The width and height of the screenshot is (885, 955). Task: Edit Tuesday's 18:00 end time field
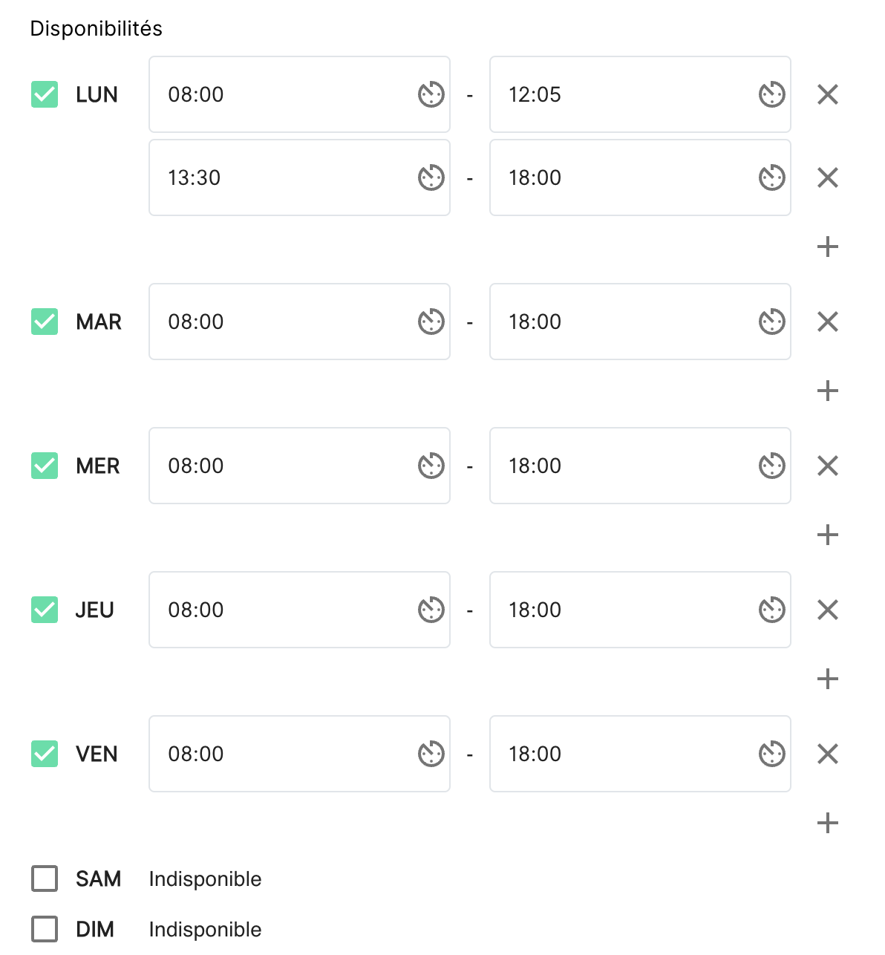pyautogui.click(x=640, y=322)
